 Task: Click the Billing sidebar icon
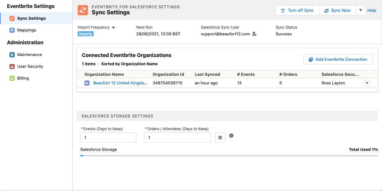(x=12, y=78)
